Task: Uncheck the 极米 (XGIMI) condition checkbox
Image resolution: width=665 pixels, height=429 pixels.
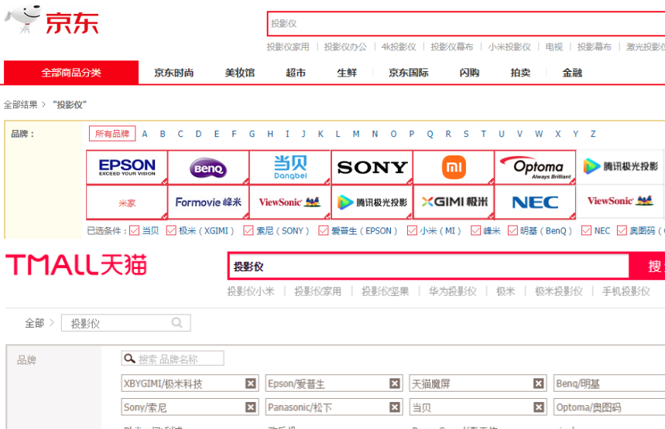Action: (171, 230)
